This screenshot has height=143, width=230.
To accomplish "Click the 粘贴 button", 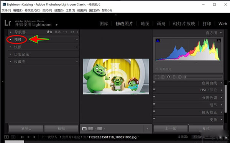I will pos(61,128).
